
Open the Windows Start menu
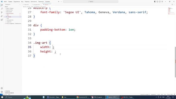(x=2, y=97)
